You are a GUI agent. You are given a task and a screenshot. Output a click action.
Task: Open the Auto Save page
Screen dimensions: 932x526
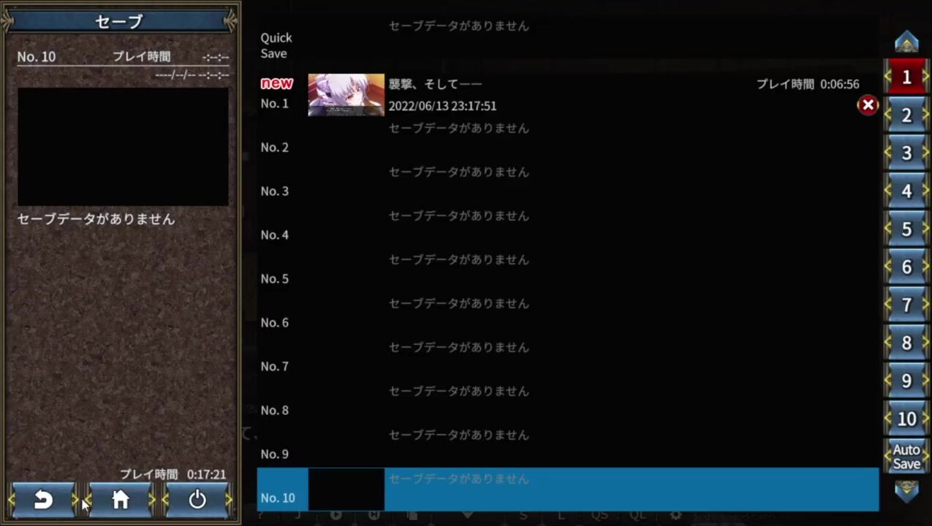coord(906,457)
